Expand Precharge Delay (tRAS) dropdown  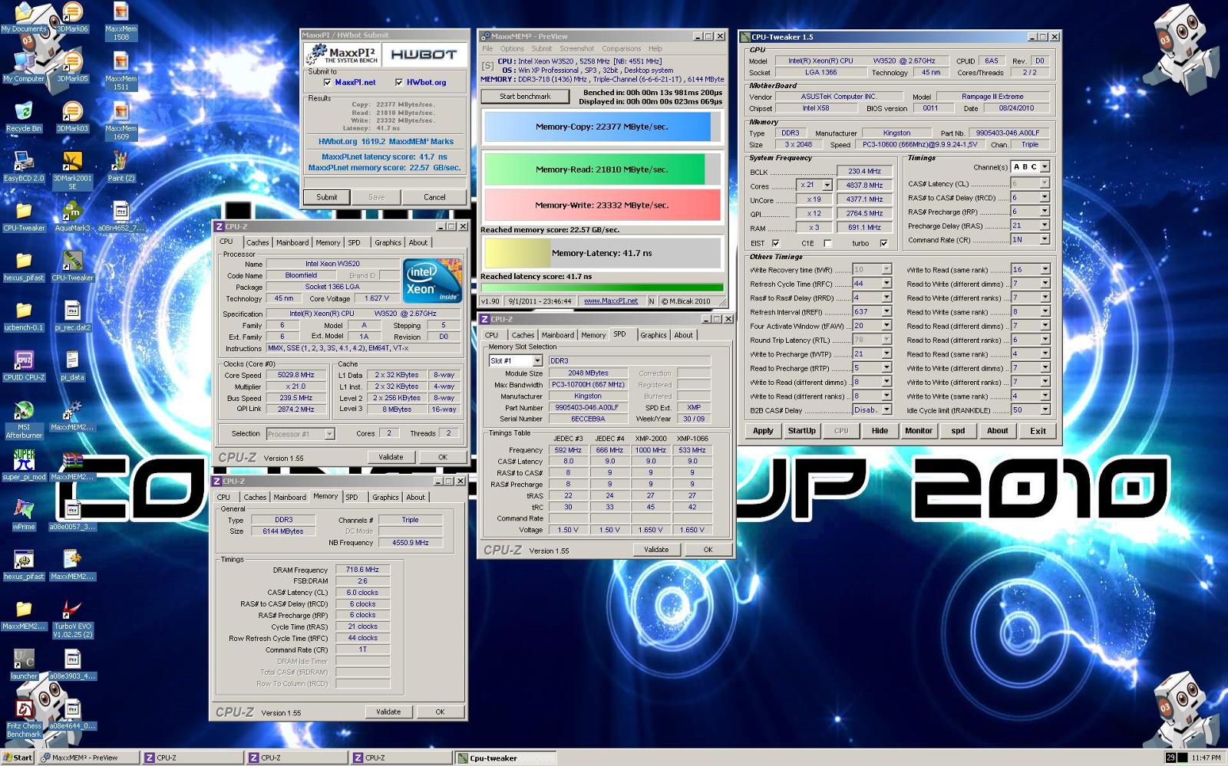pyautogui.click(x=1045, y=226)
